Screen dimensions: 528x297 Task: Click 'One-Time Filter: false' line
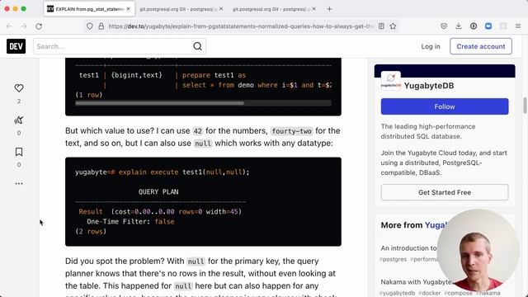130,222
